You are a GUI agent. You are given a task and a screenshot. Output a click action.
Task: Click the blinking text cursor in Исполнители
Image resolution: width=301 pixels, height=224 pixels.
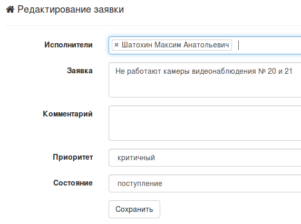click(x=238, y=45)
